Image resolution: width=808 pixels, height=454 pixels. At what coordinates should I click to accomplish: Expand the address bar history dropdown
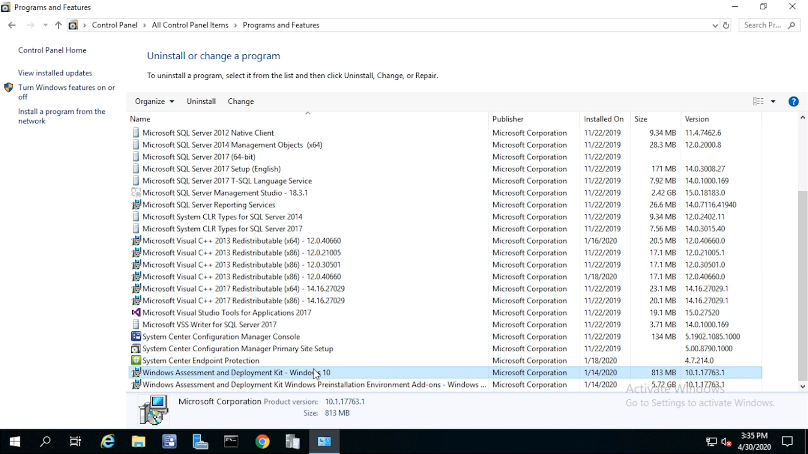click(715, 25)
